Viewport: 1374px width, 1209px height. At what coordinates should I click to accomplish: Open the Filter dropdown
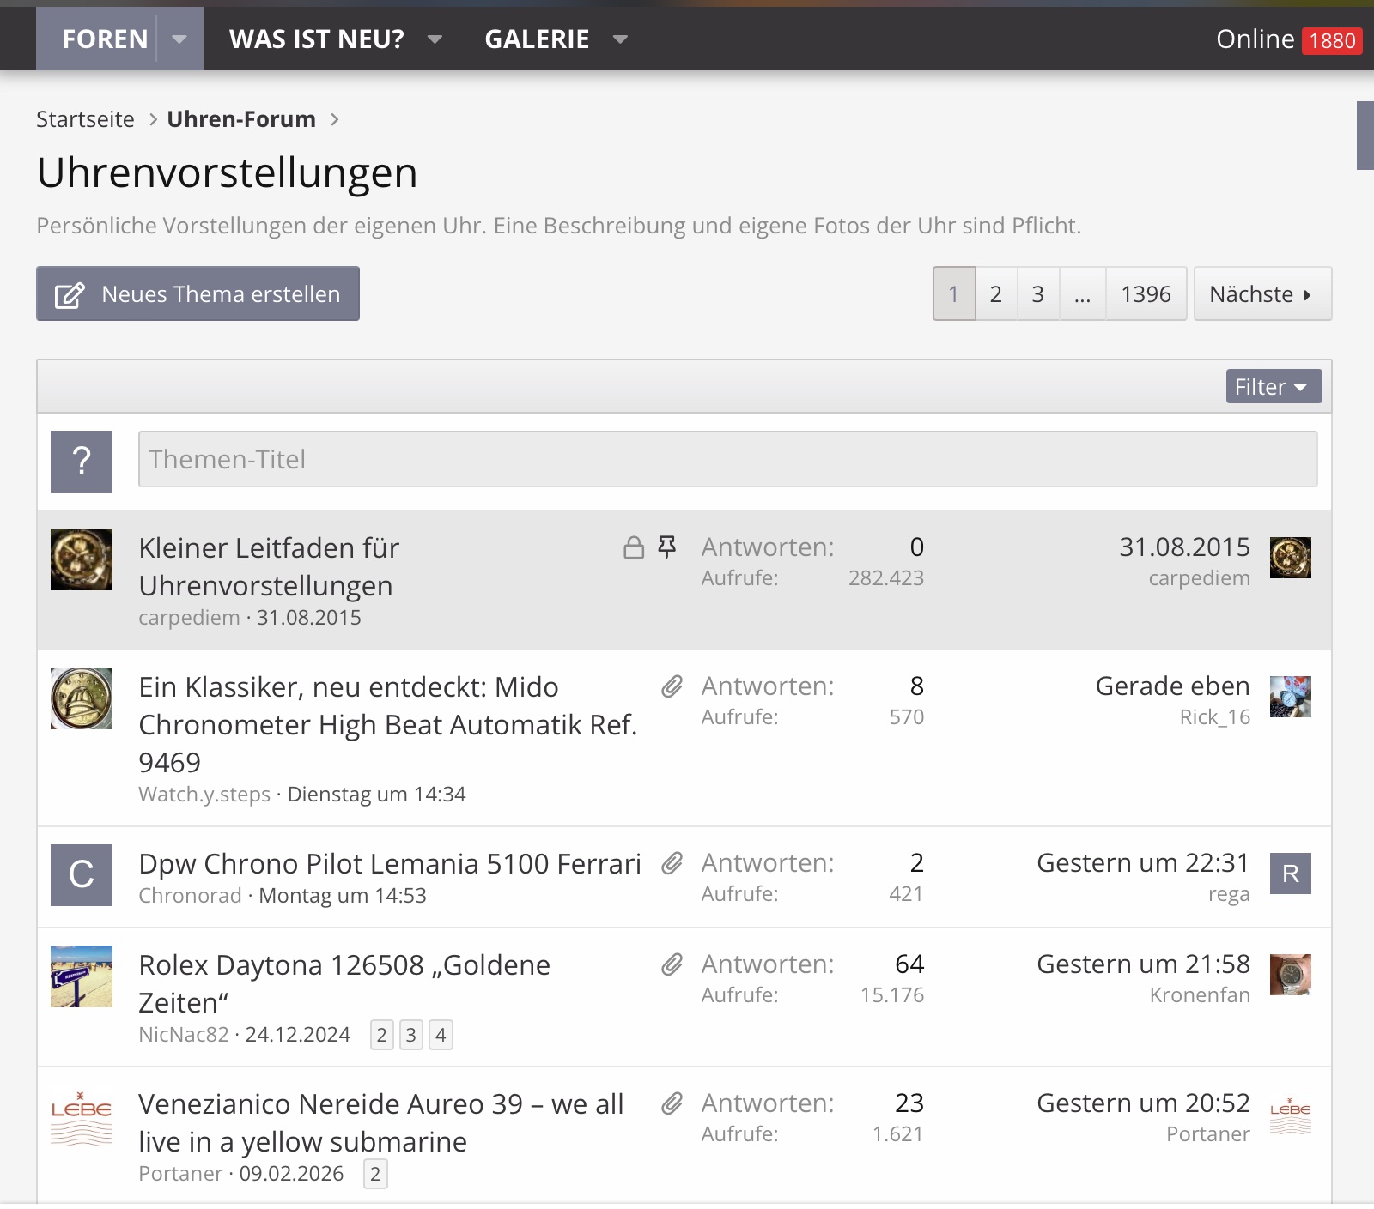point(1274,386)
